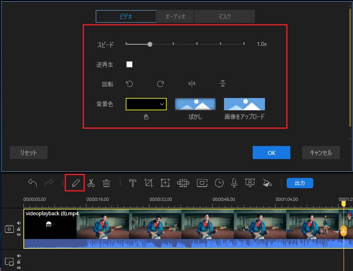Choose the ぼかし blur background thumbnail
Image resolution: width=353 pixels, height=271 pixels.
pyautogui.click(x=195, y=104)
